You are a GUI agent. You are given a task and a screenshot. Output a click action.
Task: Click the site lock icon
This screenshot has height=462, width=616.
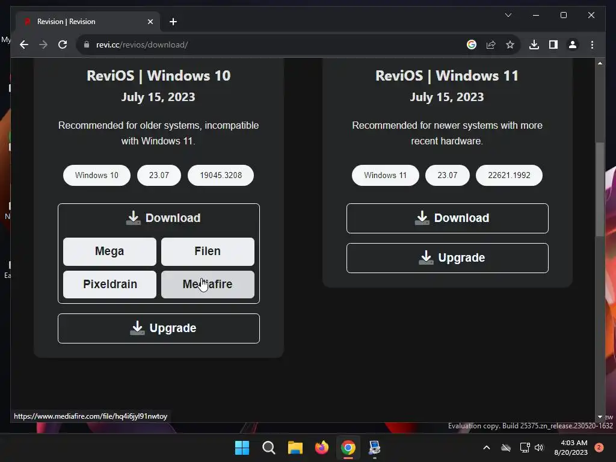click(87, 45)
